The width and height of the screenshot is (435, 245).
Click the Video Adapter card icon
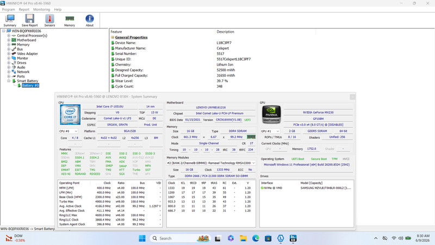14,53
